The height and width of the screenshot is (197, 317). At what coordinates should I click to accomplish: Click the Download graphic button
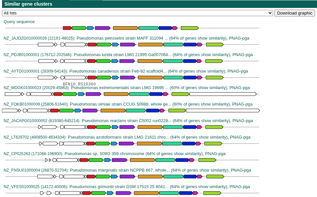pyautogui.click(x=295, y=13)
